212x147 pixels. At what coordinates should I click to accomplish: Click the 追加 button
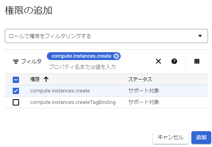[201, 137]
